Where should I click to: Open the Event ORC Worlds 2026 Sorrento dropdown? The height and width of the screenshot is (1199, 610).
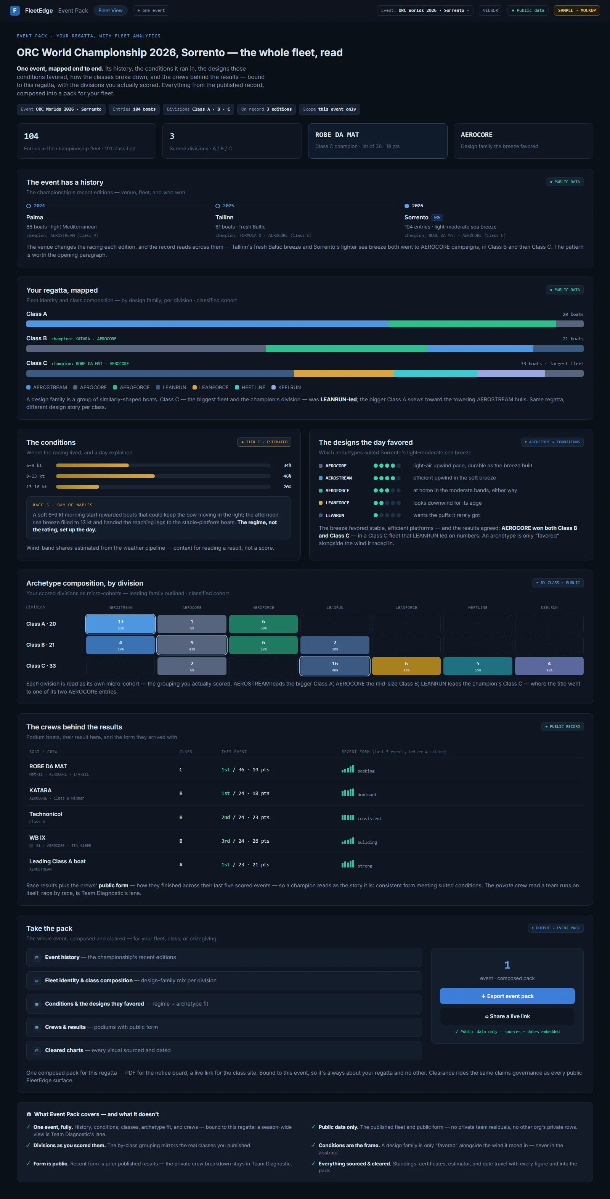pos(425,10)
